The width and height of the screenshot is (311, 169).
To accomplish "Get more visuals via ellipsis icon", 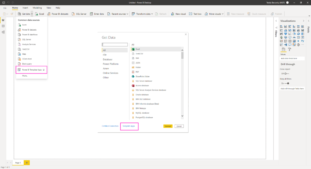I will coord(303,44).
